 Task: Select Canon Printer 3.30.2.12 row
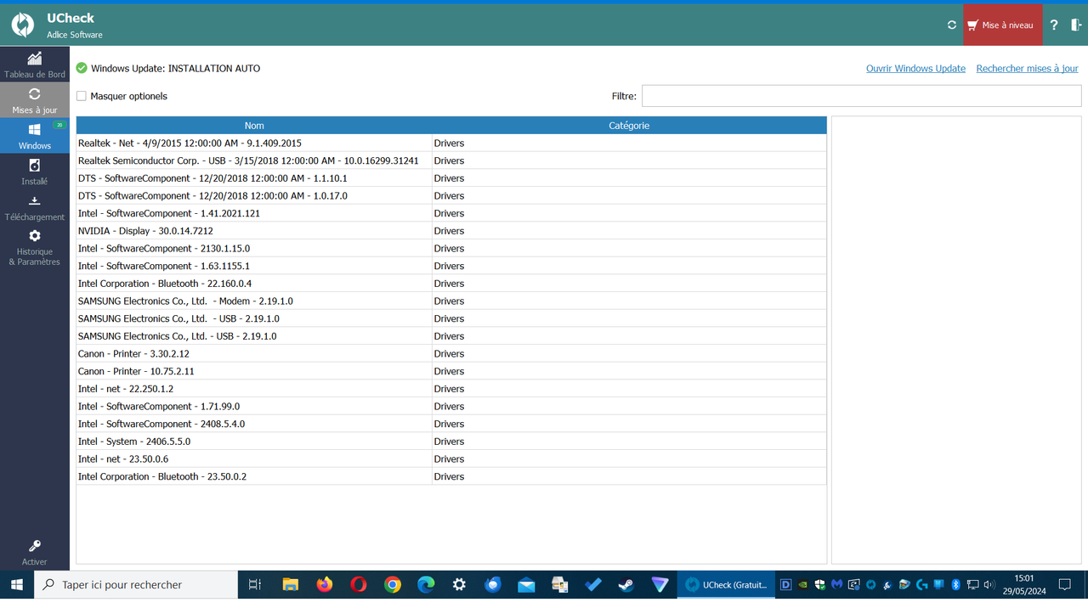[451, 354]
